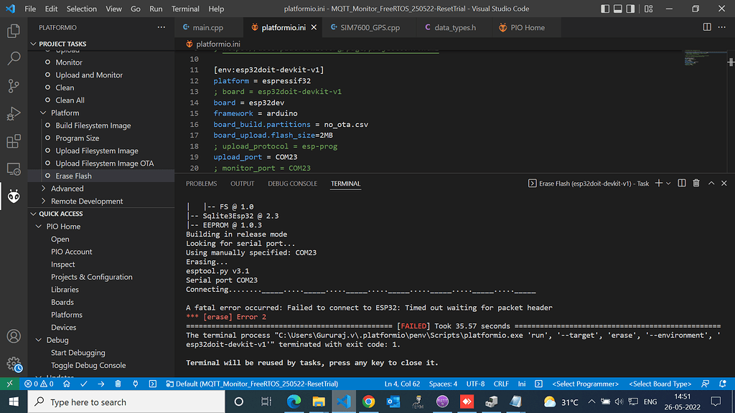735x413 pixels.
Task: Toggle the Primary Side Bar visibility
Action: coord(604,9)
